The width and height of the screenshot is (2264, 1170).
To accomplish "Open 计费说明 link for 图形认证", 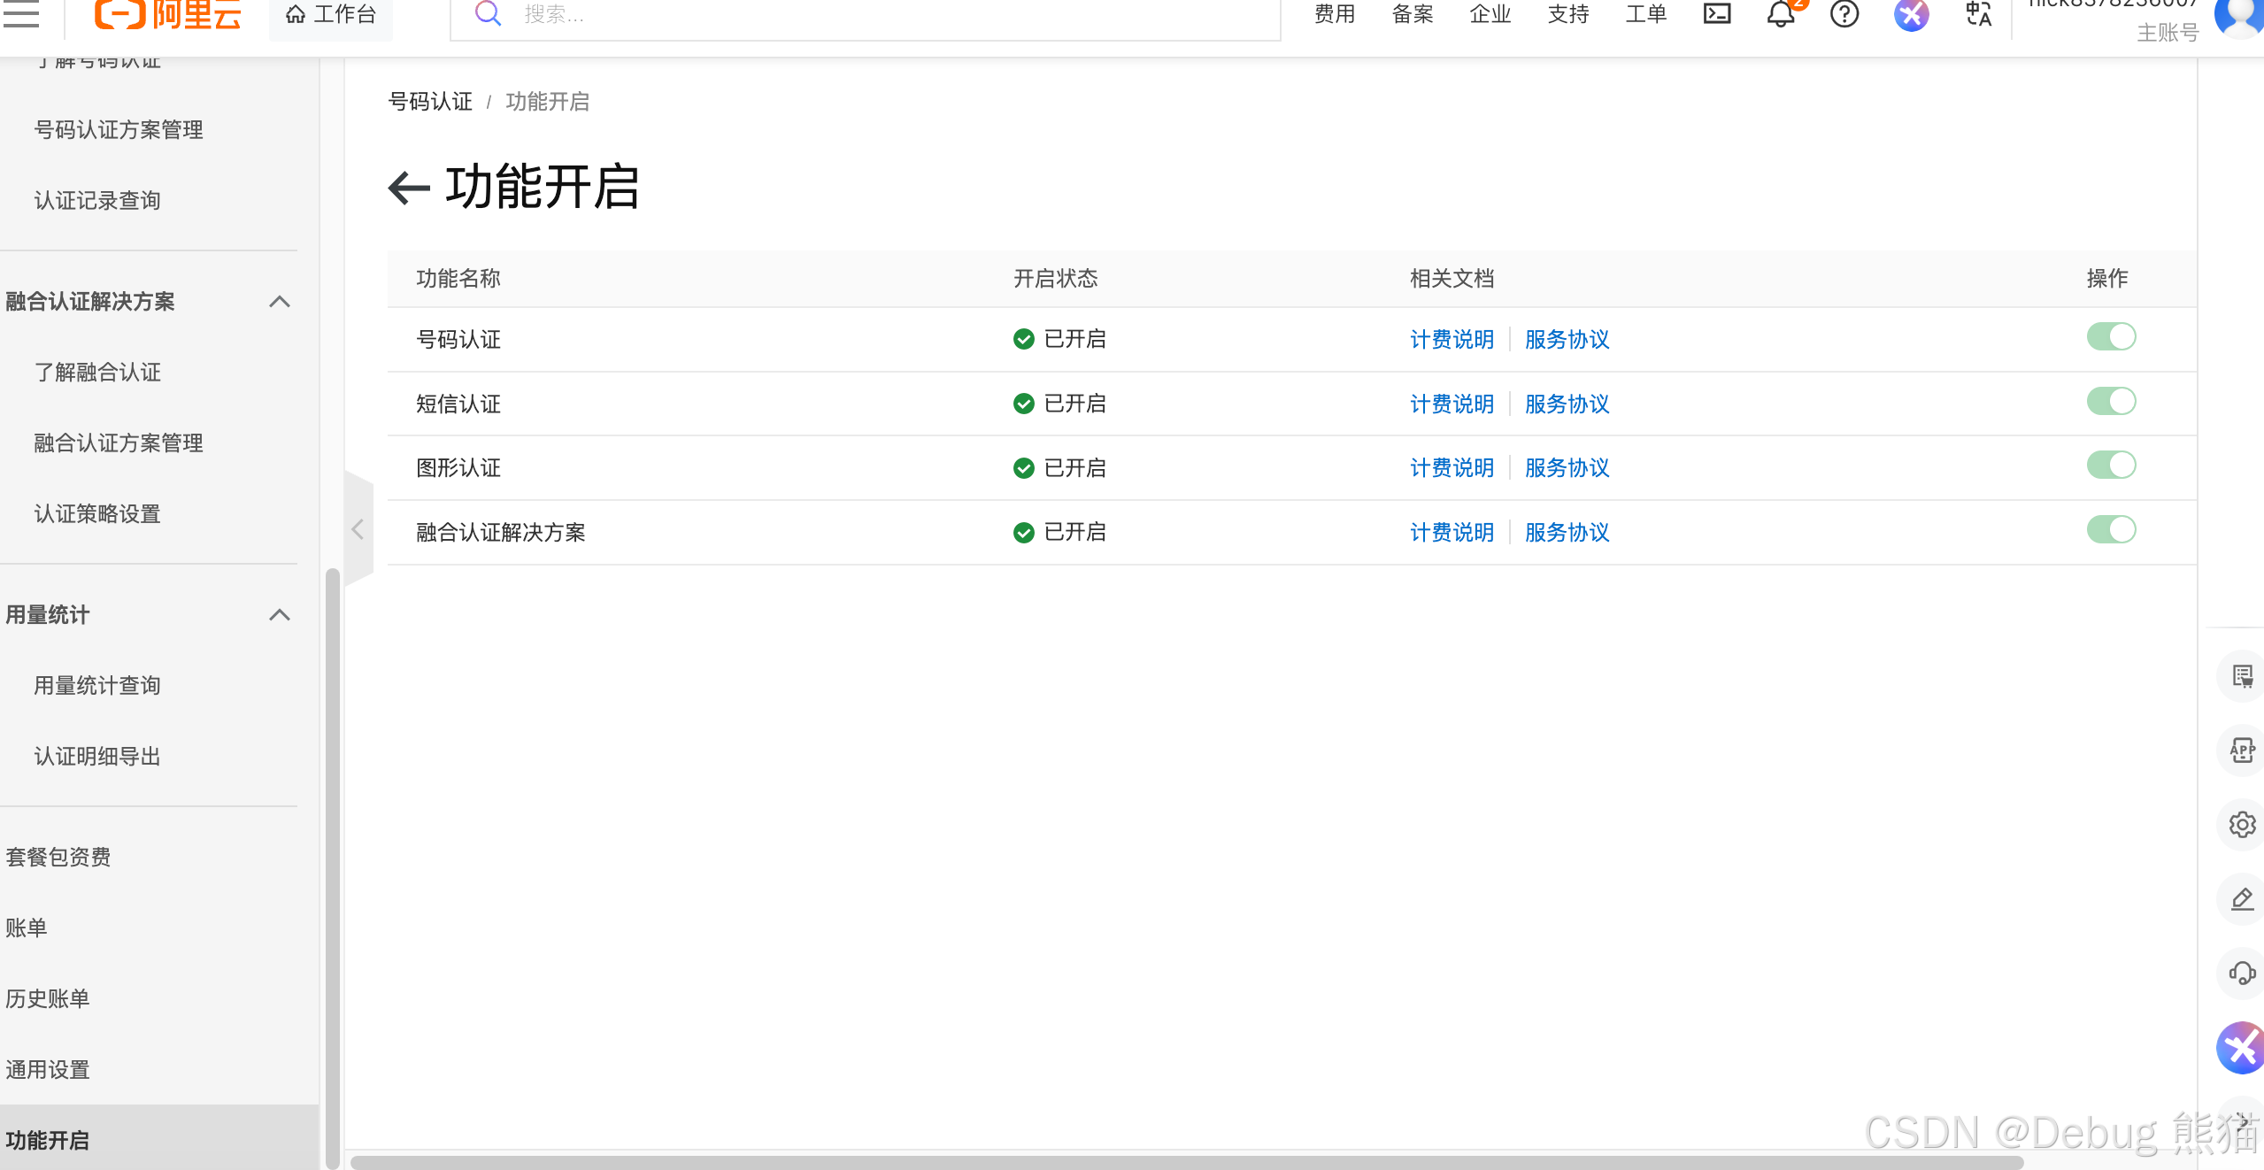I will [x=1452, y=468].
